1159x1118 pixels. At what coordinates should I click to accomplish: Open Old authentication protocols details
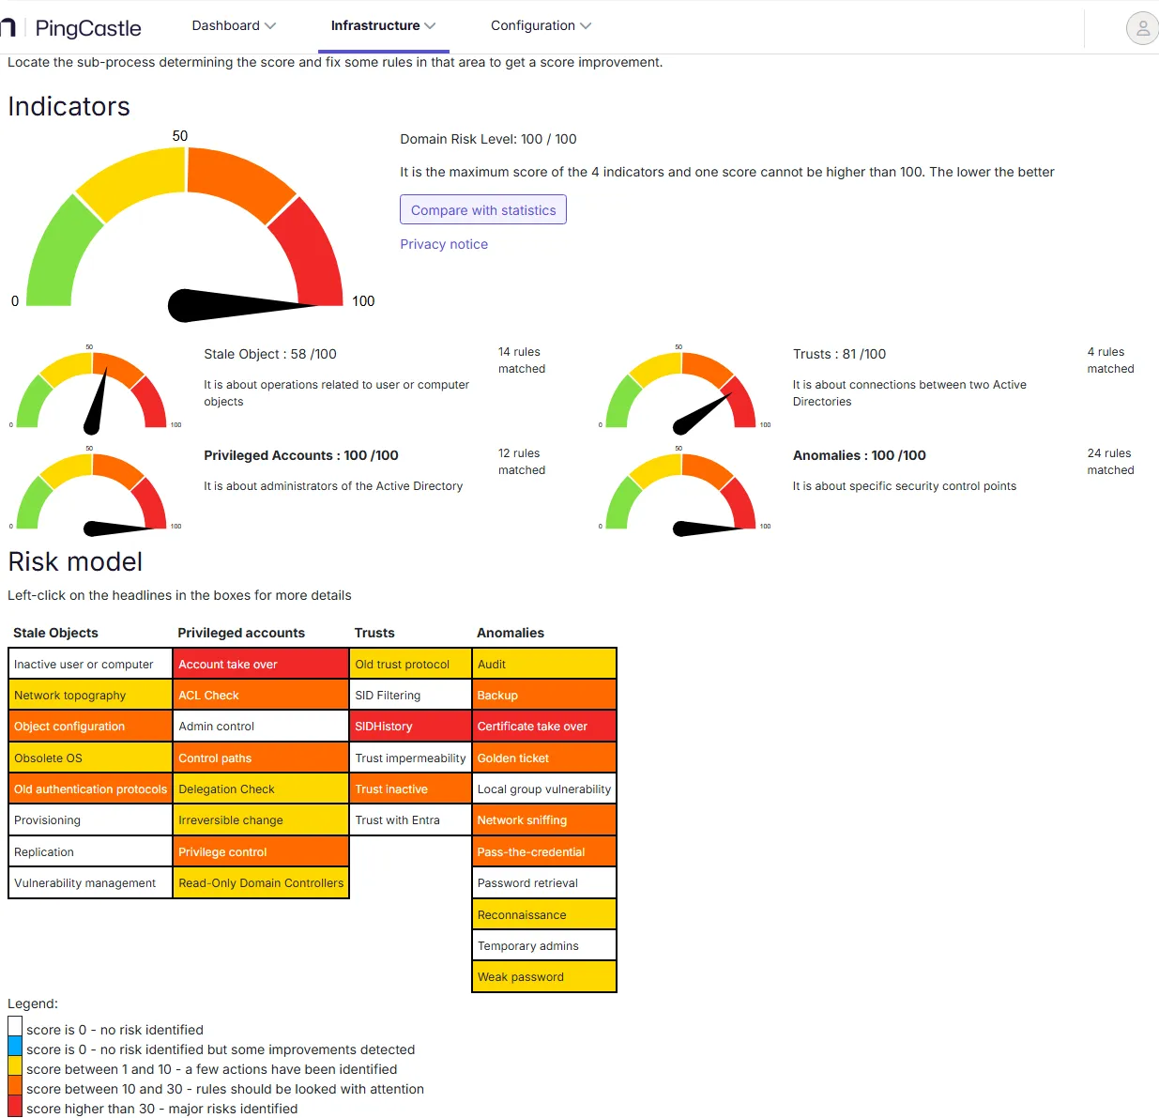click(90, 789)
